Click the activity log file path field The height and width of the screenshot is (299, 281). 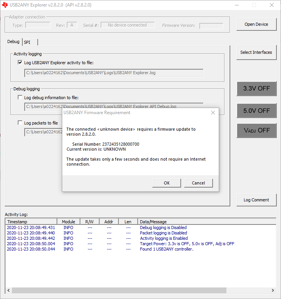tap(114, 73)
